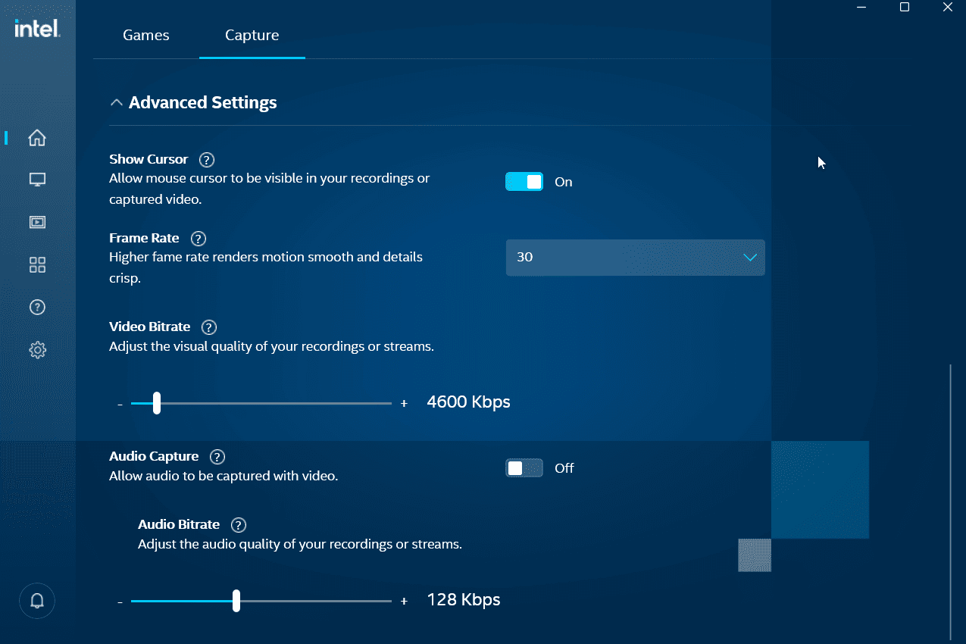Open the Media capture section from the sidebar
The height and width of the screenshot is (644, 966).
pos(37,222)
